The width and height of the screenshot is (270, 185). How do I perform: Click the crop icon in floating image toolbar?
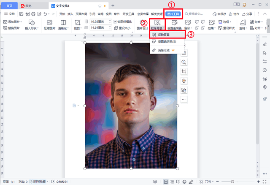184,71
